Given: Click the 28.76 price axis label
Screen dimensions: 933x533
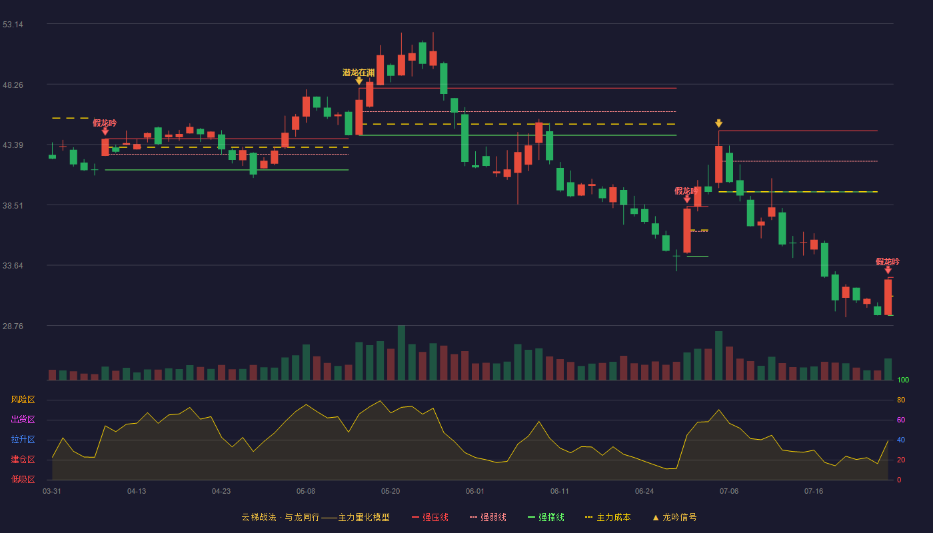Looking at the screenshot, I should pyautogui.click(x=13, y=326).
